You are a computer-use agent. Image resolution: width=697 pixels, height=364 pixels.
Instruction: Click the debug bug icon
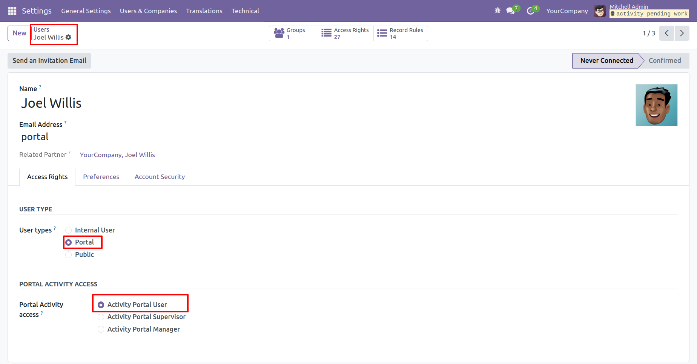(497, 11)
